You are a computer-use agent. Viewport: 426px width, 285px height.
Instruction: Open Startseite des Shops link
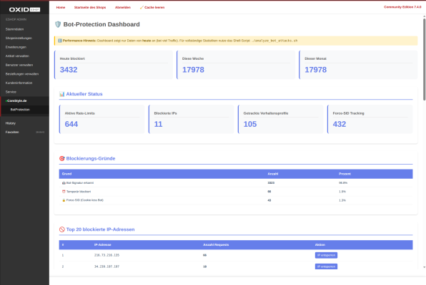click(x=90, y=7)
